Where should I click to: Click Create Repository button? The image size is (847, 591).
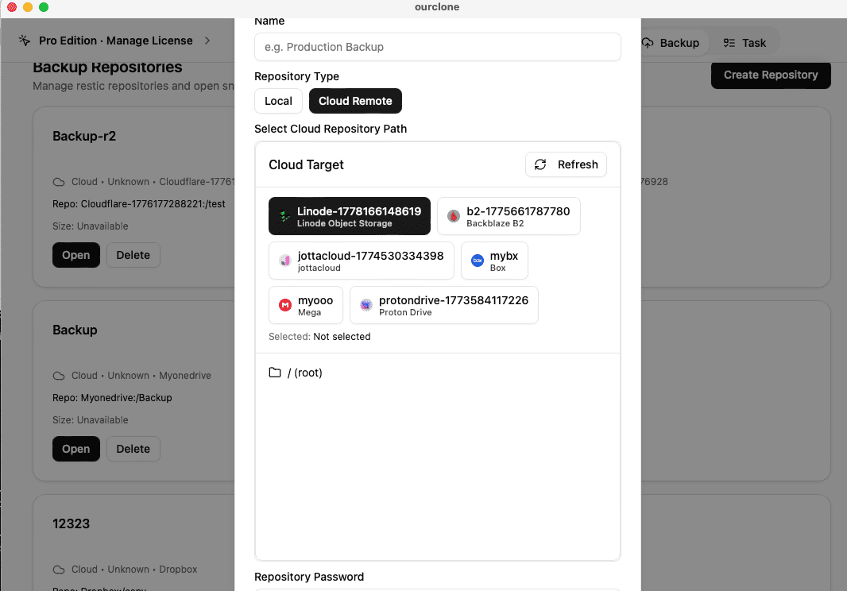(x=770, y=75)
